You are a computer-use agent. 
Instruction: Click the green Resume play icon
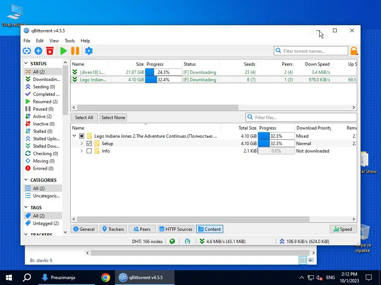point(63,51)
